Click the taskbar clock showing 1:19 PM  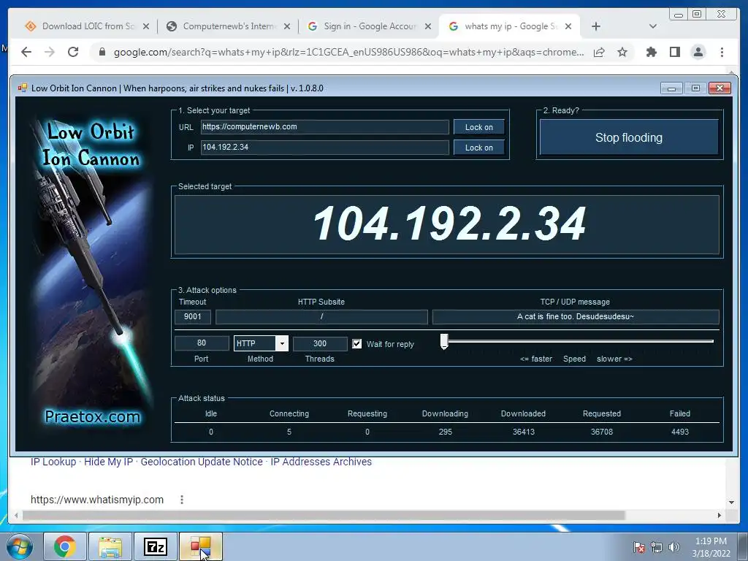click(711, 547)
